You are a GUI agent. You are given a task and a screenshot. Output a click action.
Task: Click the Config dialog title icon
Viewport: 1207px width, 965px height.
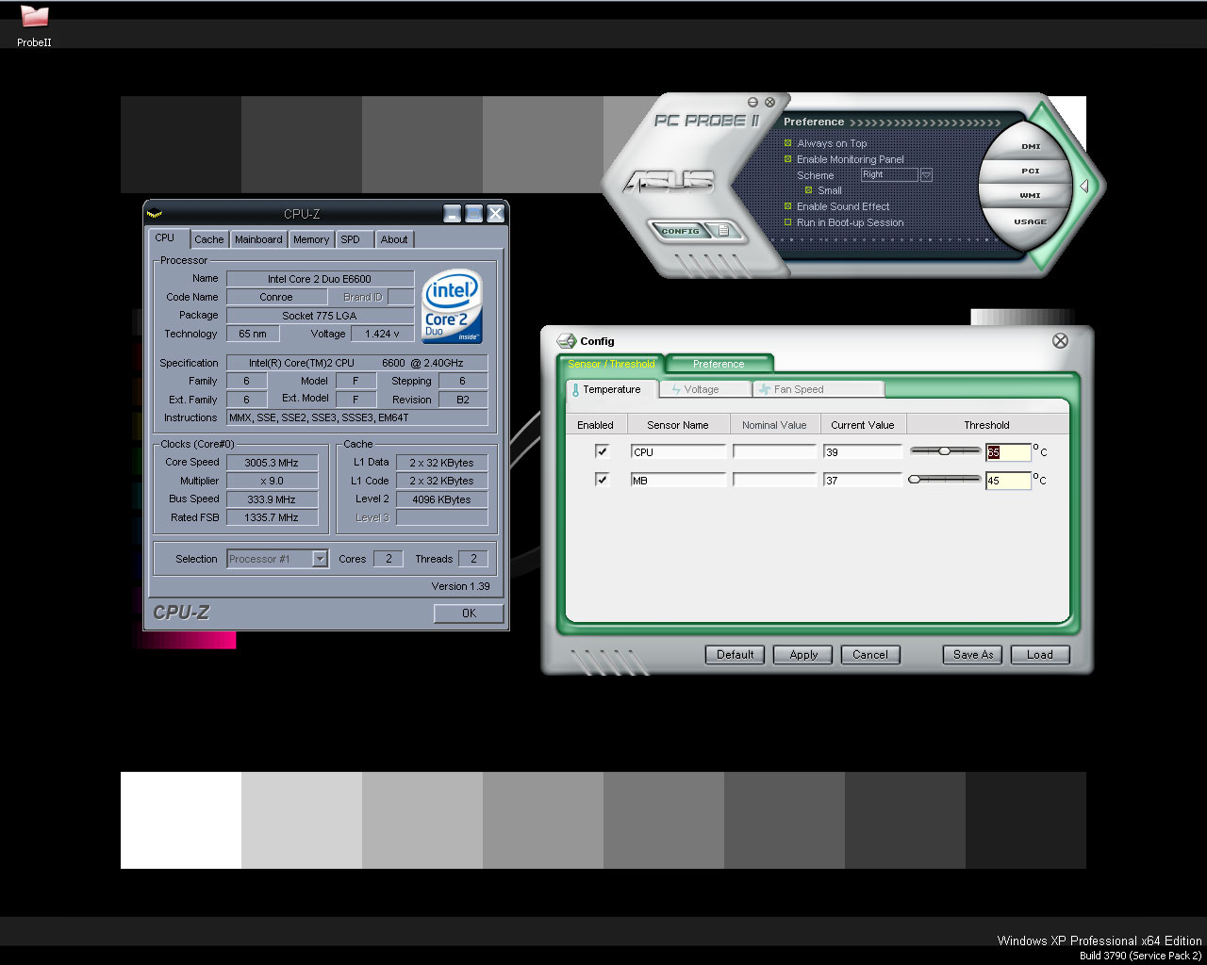(x=567, y=341)
